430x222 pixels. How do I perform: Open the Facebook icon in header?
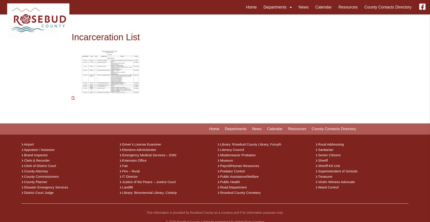click(422, 7)
